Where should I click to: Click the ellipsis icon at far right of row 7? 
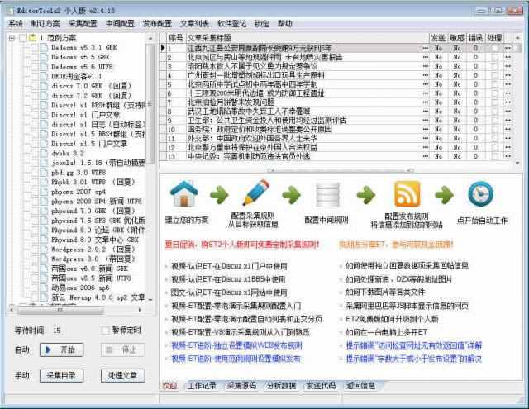(508, 102)
